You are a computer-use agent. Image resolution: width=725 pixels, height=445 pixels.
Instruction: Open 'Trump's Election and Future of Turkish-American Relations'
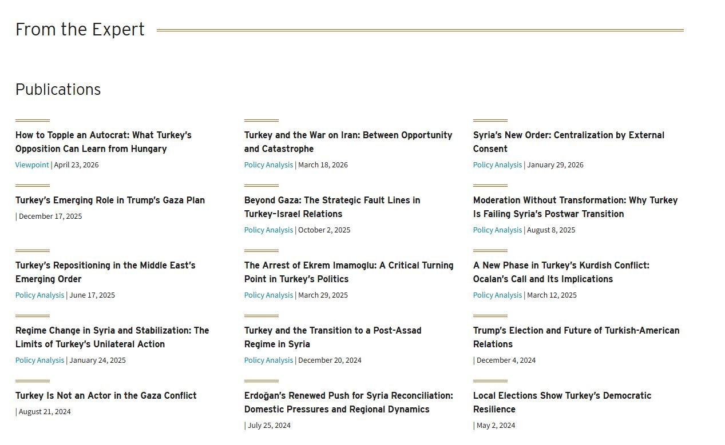click(x=576, y=337)
